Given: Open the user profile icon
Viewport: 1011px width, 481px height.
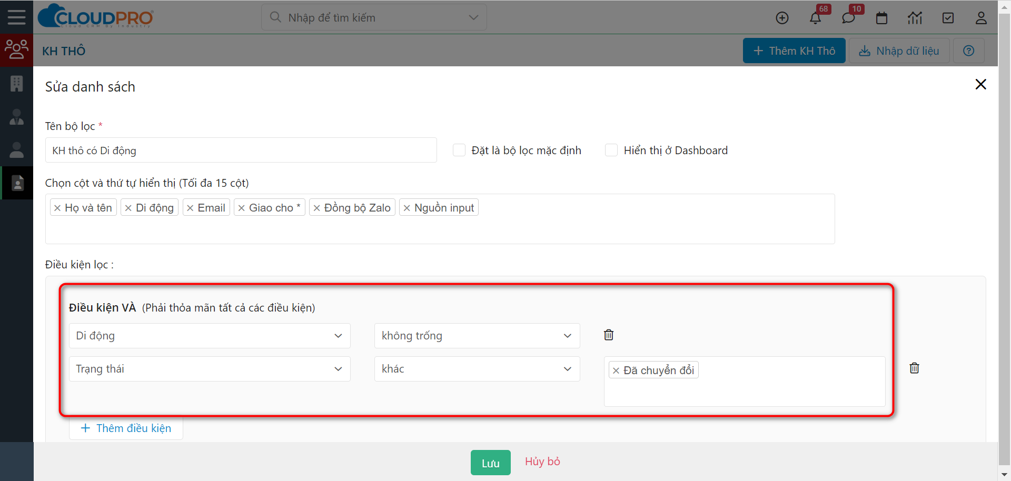Looking at the screenshot, I should click(x=981, y=18).
